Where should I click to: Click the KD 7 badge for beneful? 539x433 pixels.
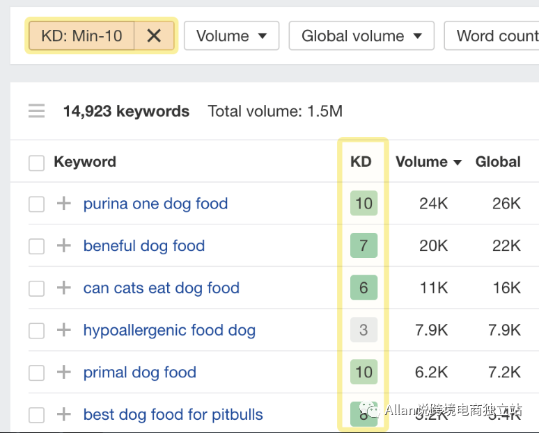364,245
